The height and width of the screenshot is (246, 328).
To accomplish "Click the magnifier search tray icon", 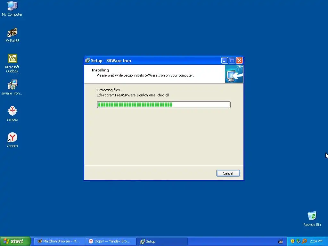I will tap(304, 241).
